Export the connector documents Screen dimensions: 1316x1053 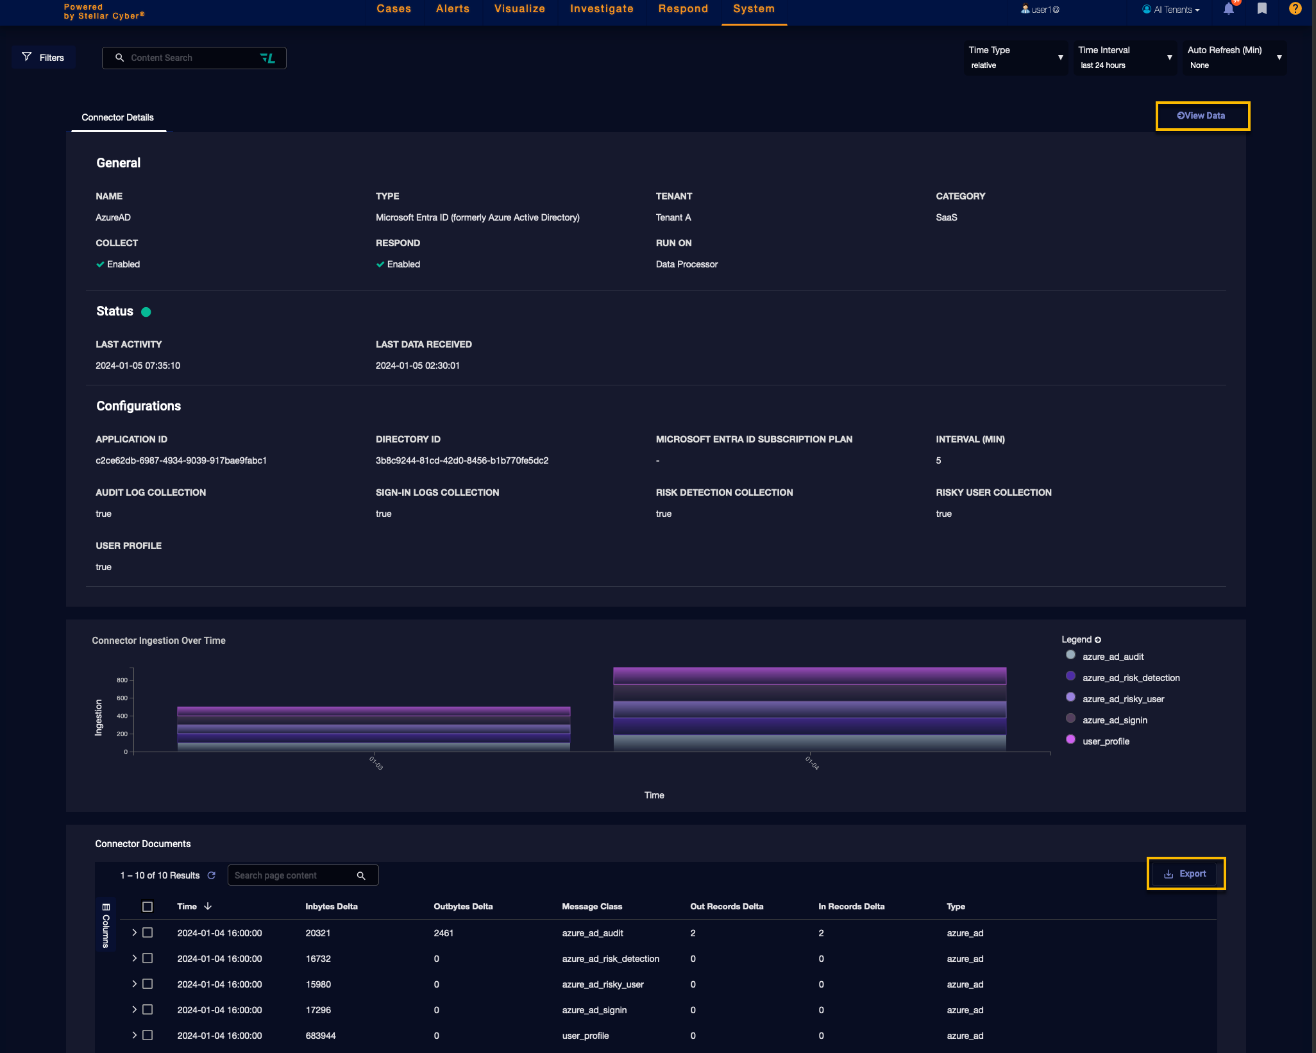[x=1185, y=874]
